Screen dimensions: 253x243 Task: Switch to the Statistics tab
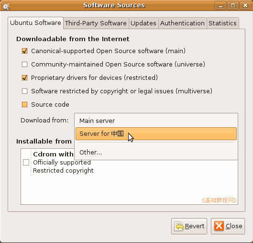pyautogui.click(x=222, y=23)
